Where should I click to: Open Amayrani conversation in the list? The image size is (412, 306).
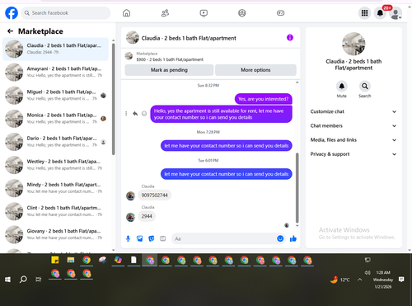(55, 72)
